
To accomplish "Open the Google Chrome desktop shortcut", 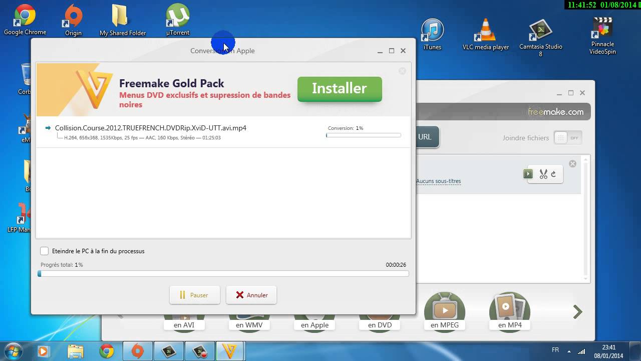I will pos(25,20).
